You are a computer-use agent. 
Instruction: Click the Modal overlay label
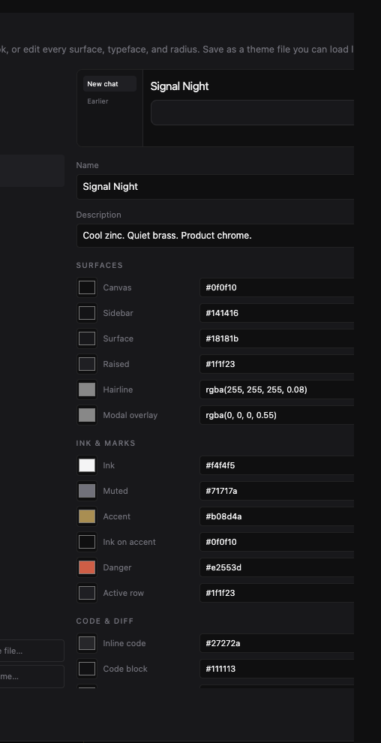(130, 416)
